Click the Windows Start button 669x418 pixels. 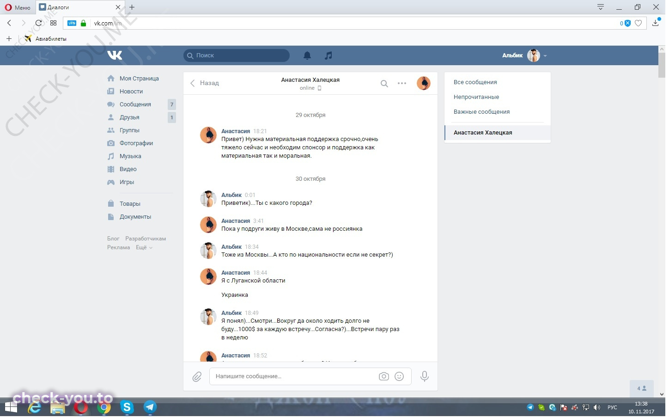[11, 408]
